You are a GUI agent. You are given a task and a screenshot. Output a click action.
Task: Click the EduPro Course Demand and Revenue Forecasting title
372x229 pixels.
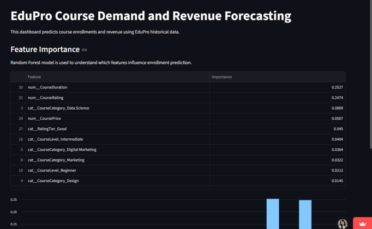tap(151, 16)
